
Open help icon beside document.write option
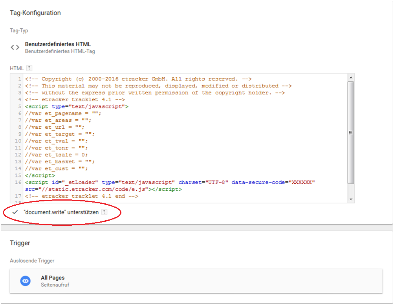tap(104, 212)
